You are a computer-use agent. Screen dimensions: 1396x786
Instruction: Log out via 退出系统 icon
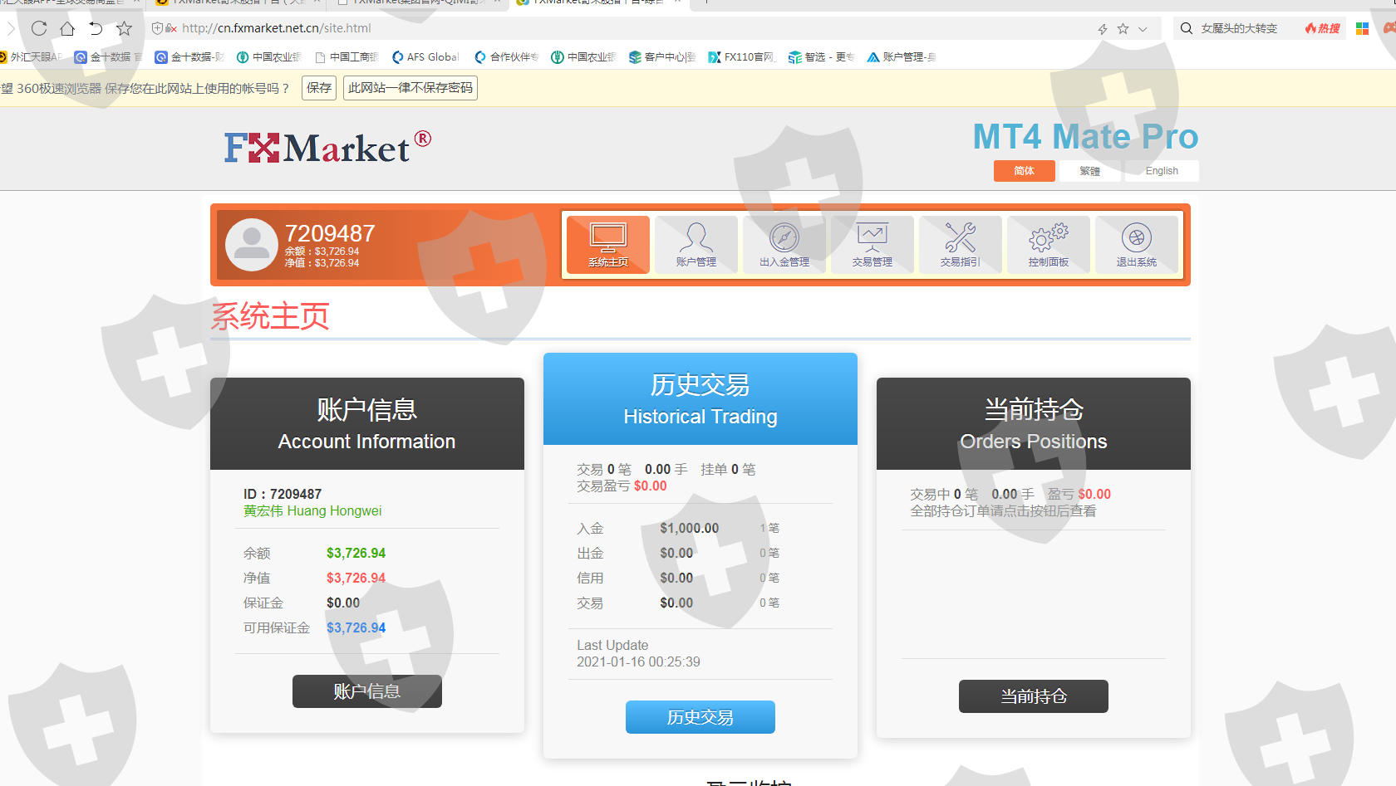pyautogui.click(x=1137, y=245)
